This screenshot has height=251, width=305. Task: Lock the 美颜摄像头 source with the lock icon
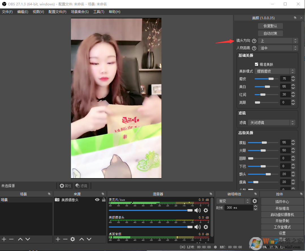coord(103,200)
